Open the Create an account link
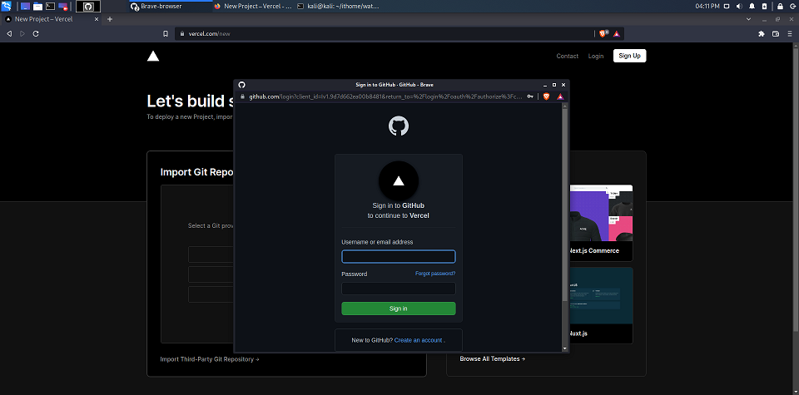 (x=418, y=340)
